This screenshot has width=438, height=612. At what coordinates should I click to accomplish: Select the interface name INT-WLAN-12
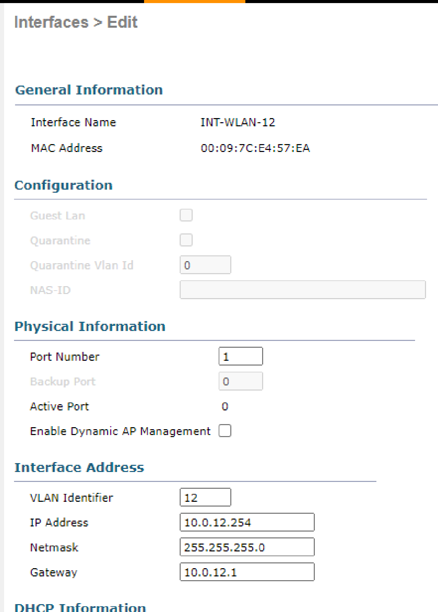tap(237, 122)
